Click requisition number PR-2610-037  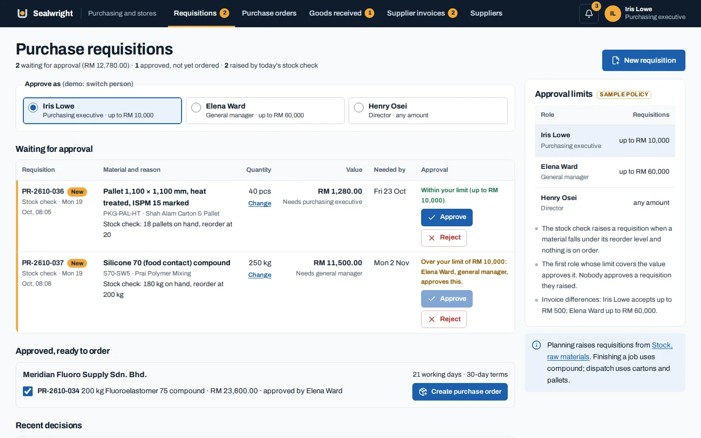click(43, 263)
